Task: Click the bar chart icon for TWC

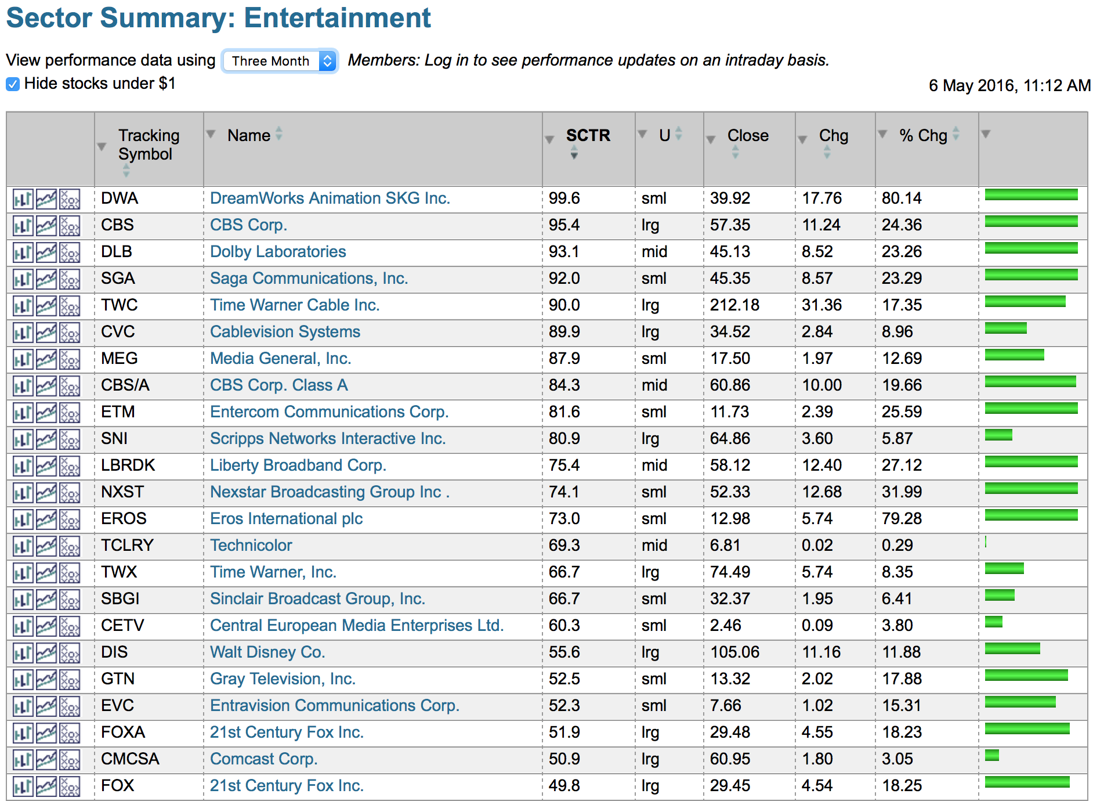Action: coord(23,306)
